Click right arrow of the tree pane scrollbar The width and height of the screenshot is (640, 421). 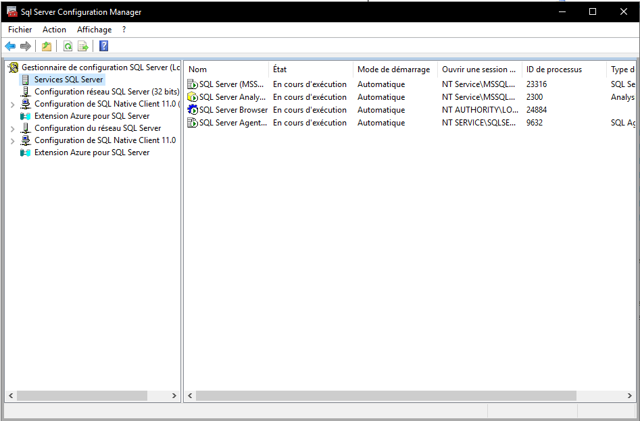click(x=174, y=396)
